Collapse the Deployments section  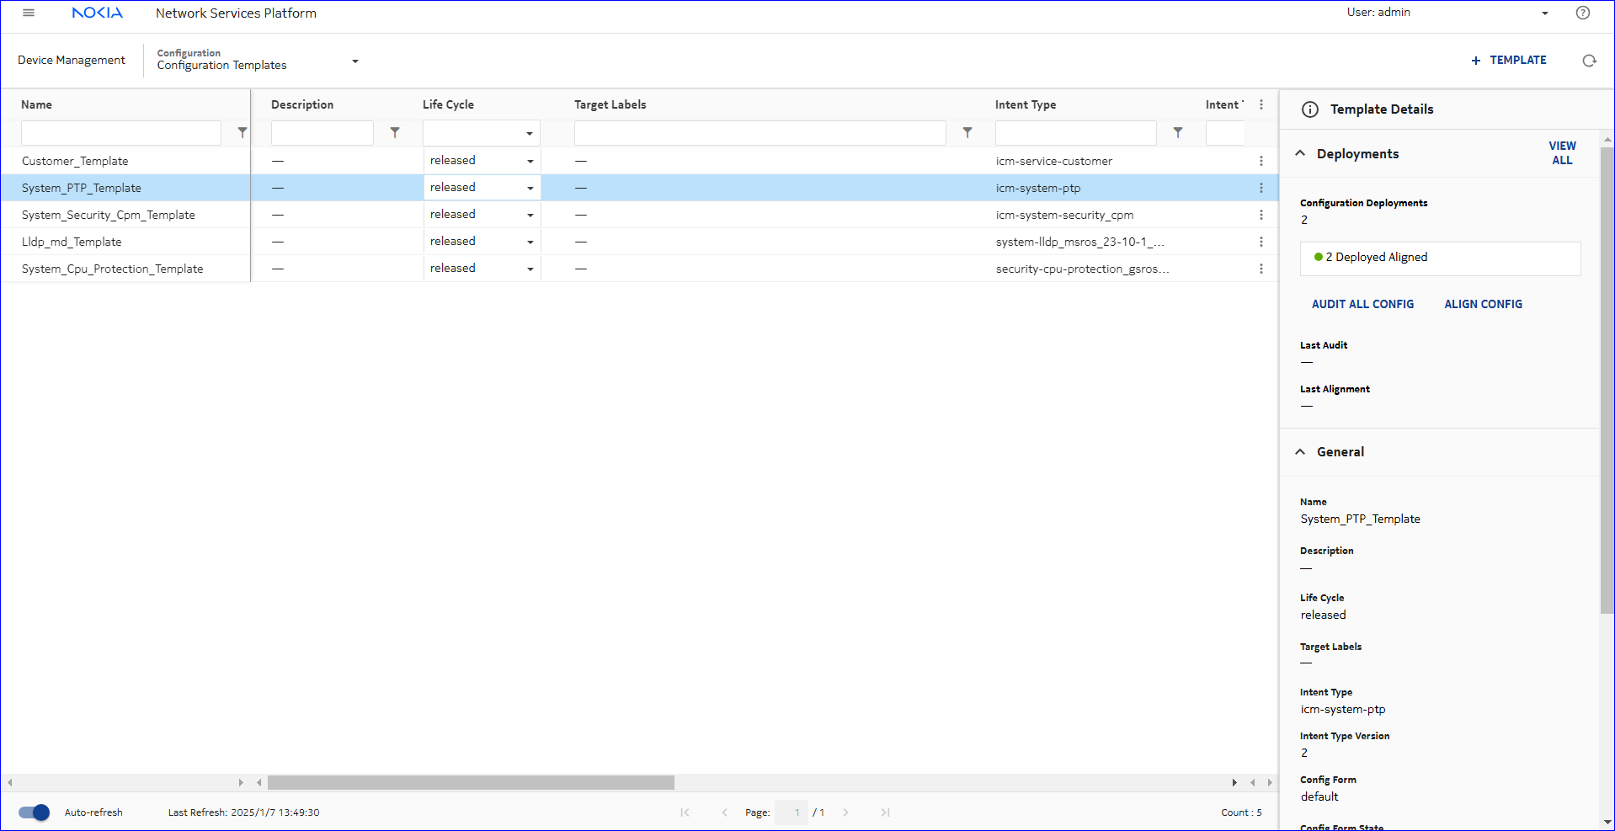pos(1300,153)
